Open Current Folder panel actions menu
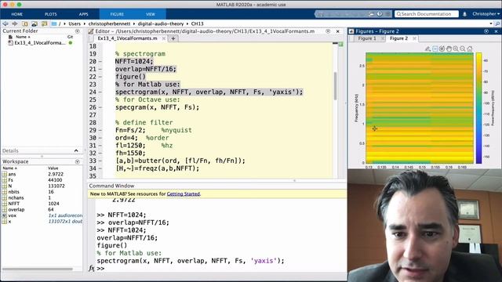The image size is (502, 282). click(77, 31)
